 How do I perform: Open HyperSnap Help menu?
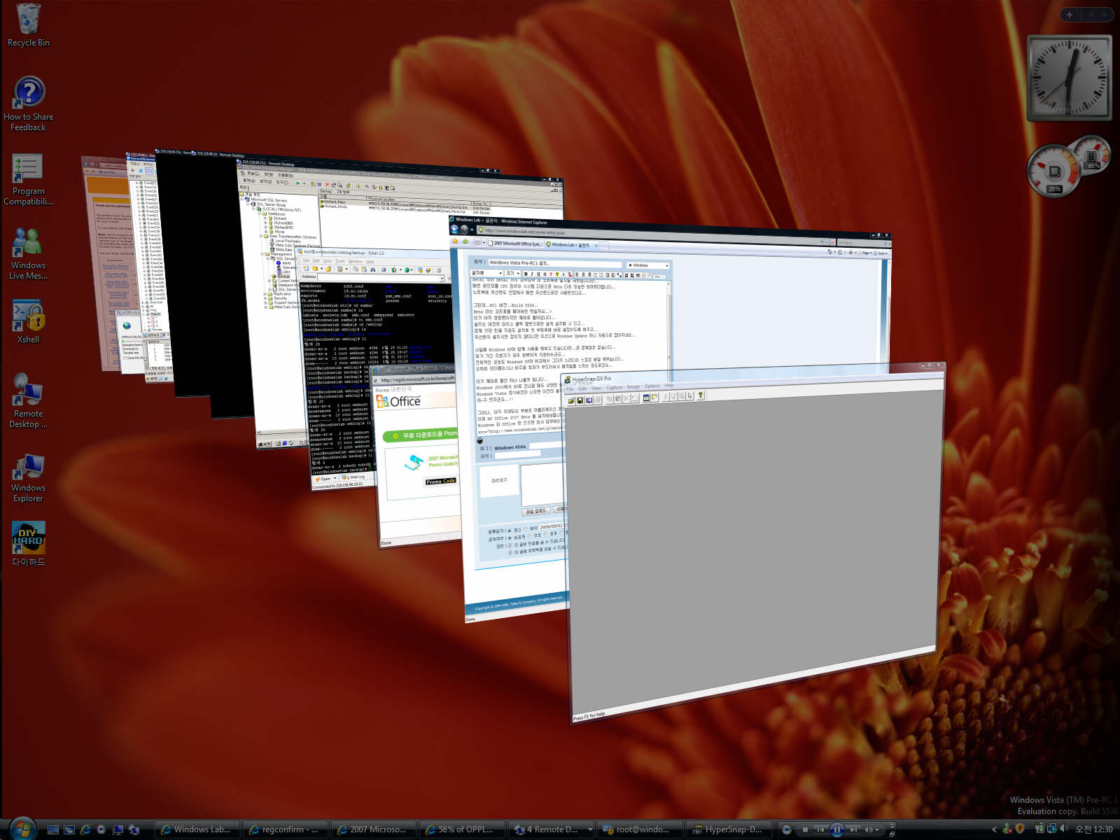669,385
